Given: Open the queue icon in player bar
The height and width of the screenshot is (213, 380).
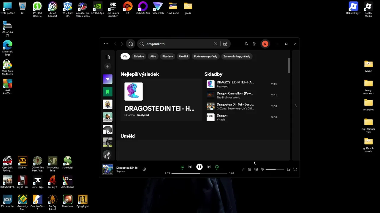Looking at the screenshot, I should pyautogui.click(x=250, y=169).
